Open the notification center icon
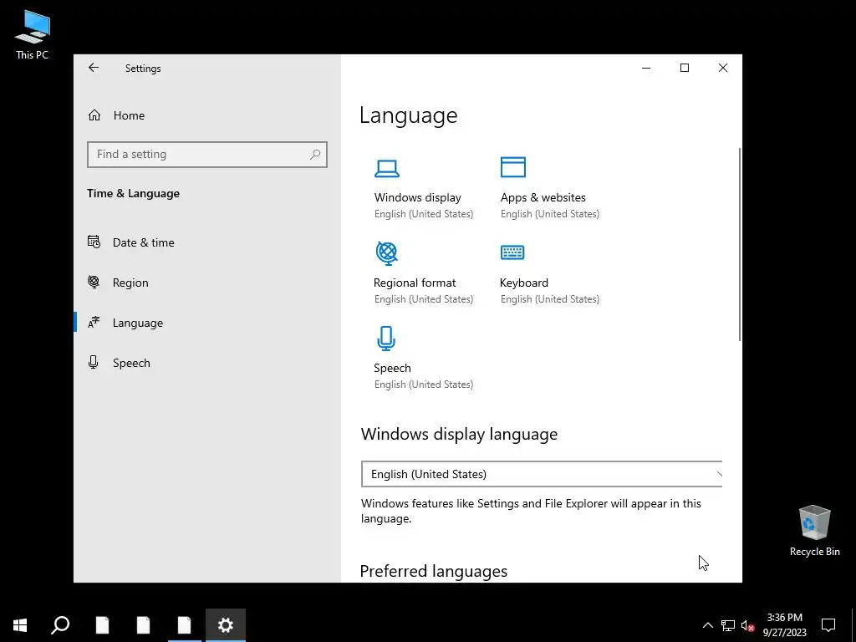856x642 pixels. click(828, 625)
